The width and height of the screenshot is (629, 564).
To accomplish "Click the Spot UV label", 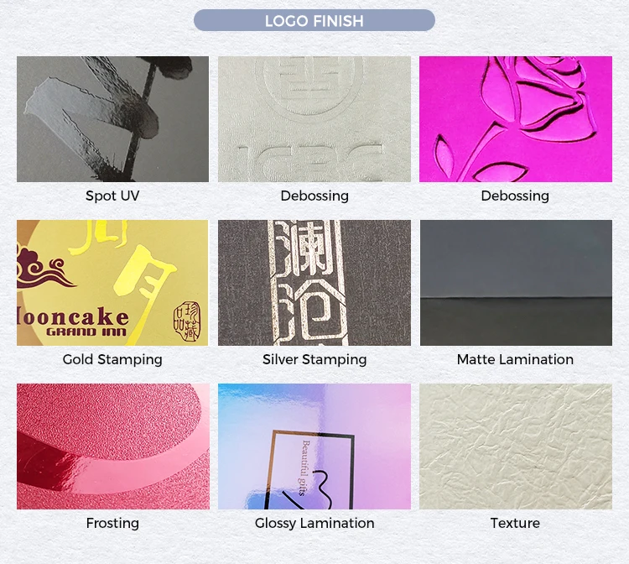I will [112, 196].
